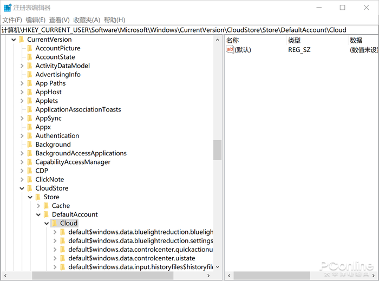379x281 pixels.
Task: Click tree pane scroll up arrow
Action: (217, 40)
